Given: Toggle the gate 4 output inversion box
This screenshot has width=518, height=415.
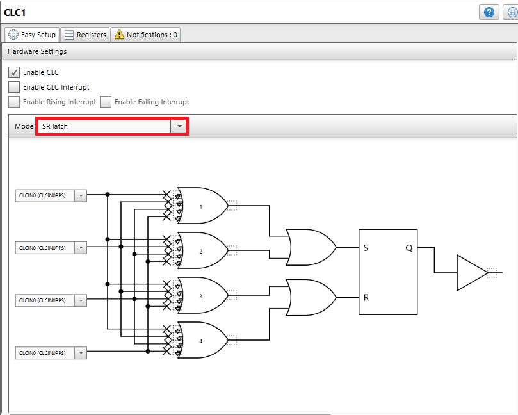Looking at the screenshot, I should (x=232, y=339).
